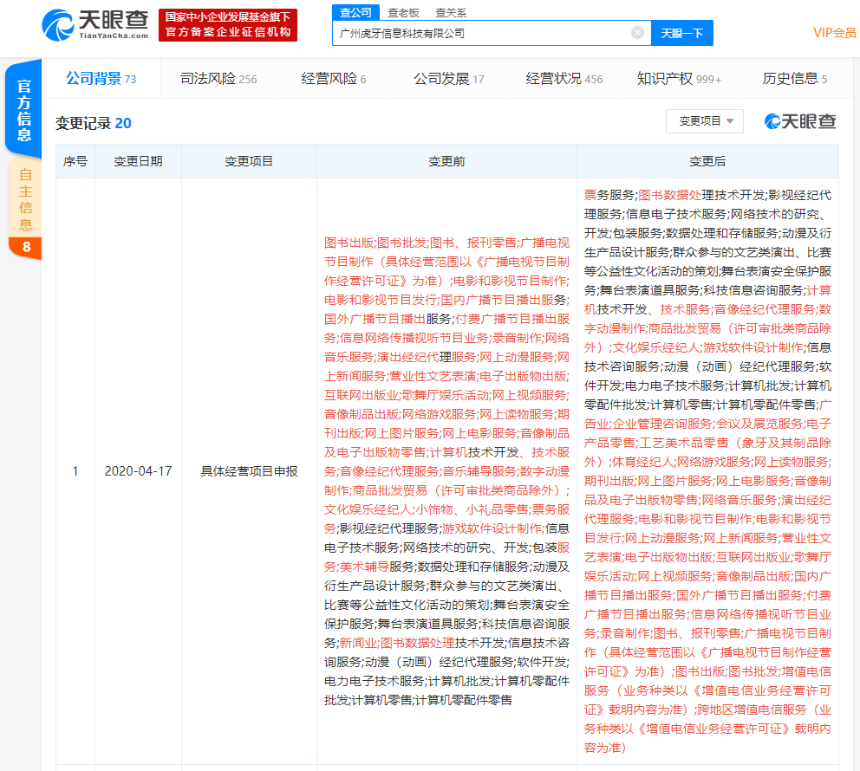Screen dimensions: 860x771
Task: Switch to the 公司发展 17 tab
Action: click(448, 78)
